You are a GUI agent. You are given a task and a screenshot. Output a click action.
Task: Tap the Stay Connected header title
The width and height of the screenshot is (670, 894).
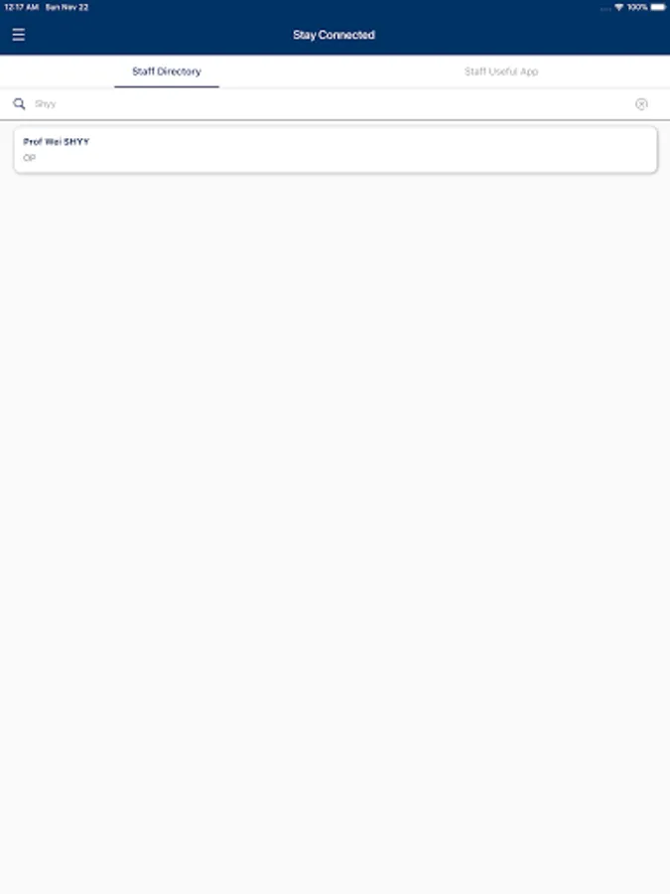coord(334,35)
